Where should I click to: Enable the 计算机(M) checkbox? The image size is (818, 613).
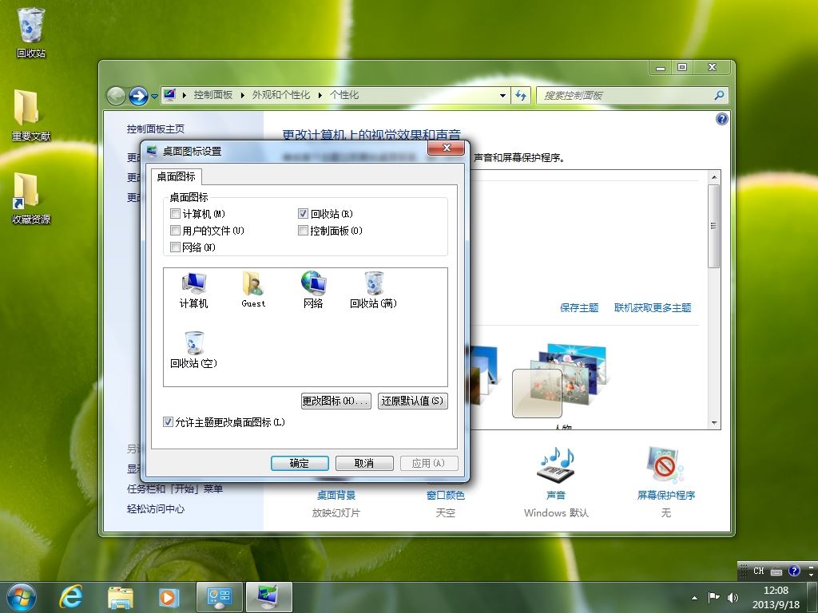pyautogui.click(x=175, y=214)
